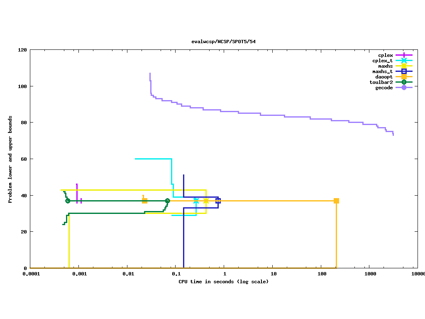Click the toulbar2 legend text label
Screen dimensions: 425x319
(381, 82)
